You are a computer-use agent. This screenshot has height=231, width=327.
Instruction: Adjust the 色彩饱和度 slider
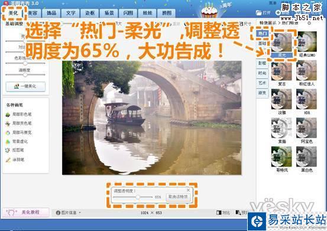(25, 63)
